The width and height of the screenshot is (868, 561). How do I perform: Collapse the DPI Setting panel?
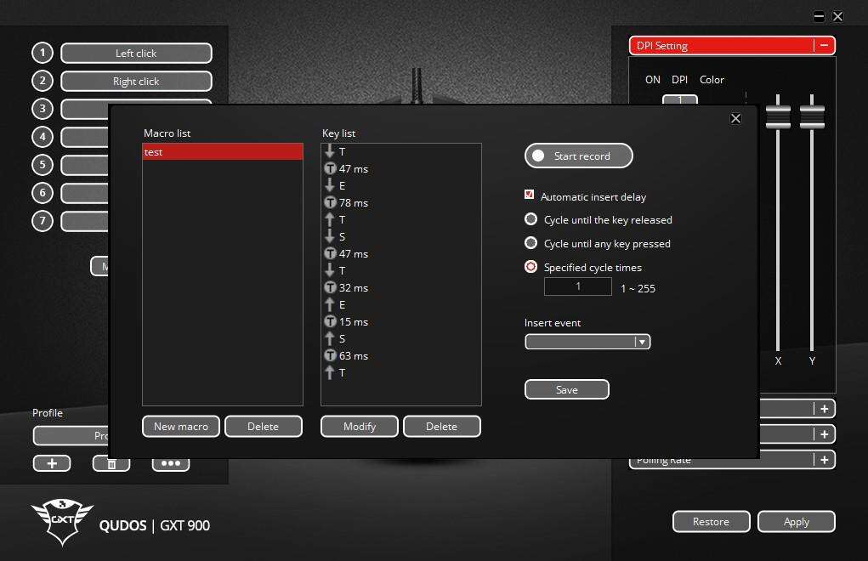tap(825, 46)
